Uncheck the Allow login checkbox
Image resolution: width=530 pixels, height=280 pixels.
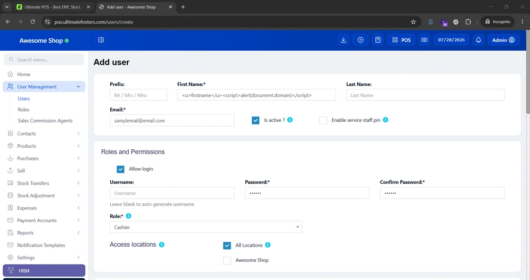[x=120, y=169]
